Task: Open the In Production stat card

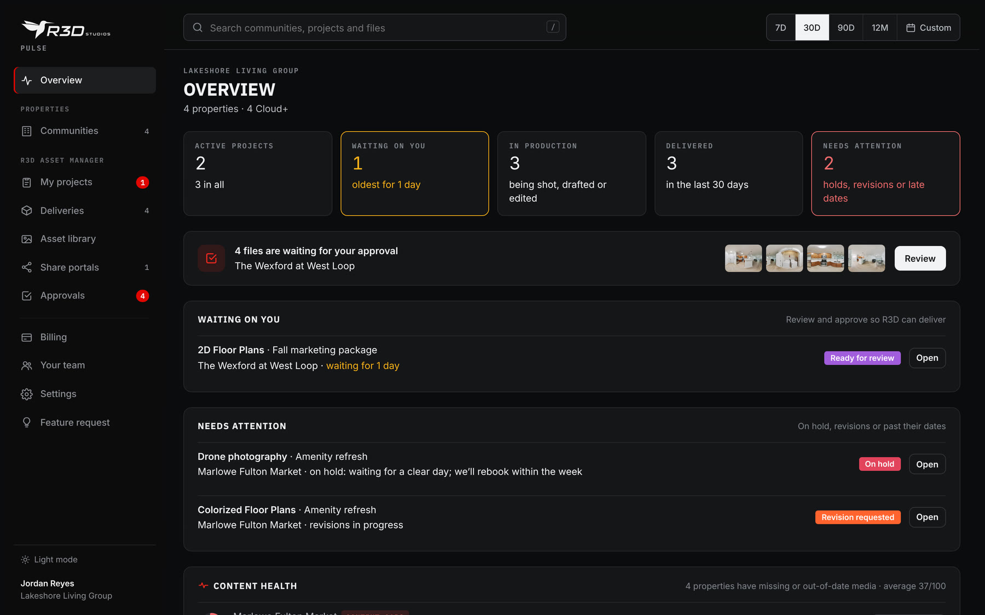Action: 572,173
